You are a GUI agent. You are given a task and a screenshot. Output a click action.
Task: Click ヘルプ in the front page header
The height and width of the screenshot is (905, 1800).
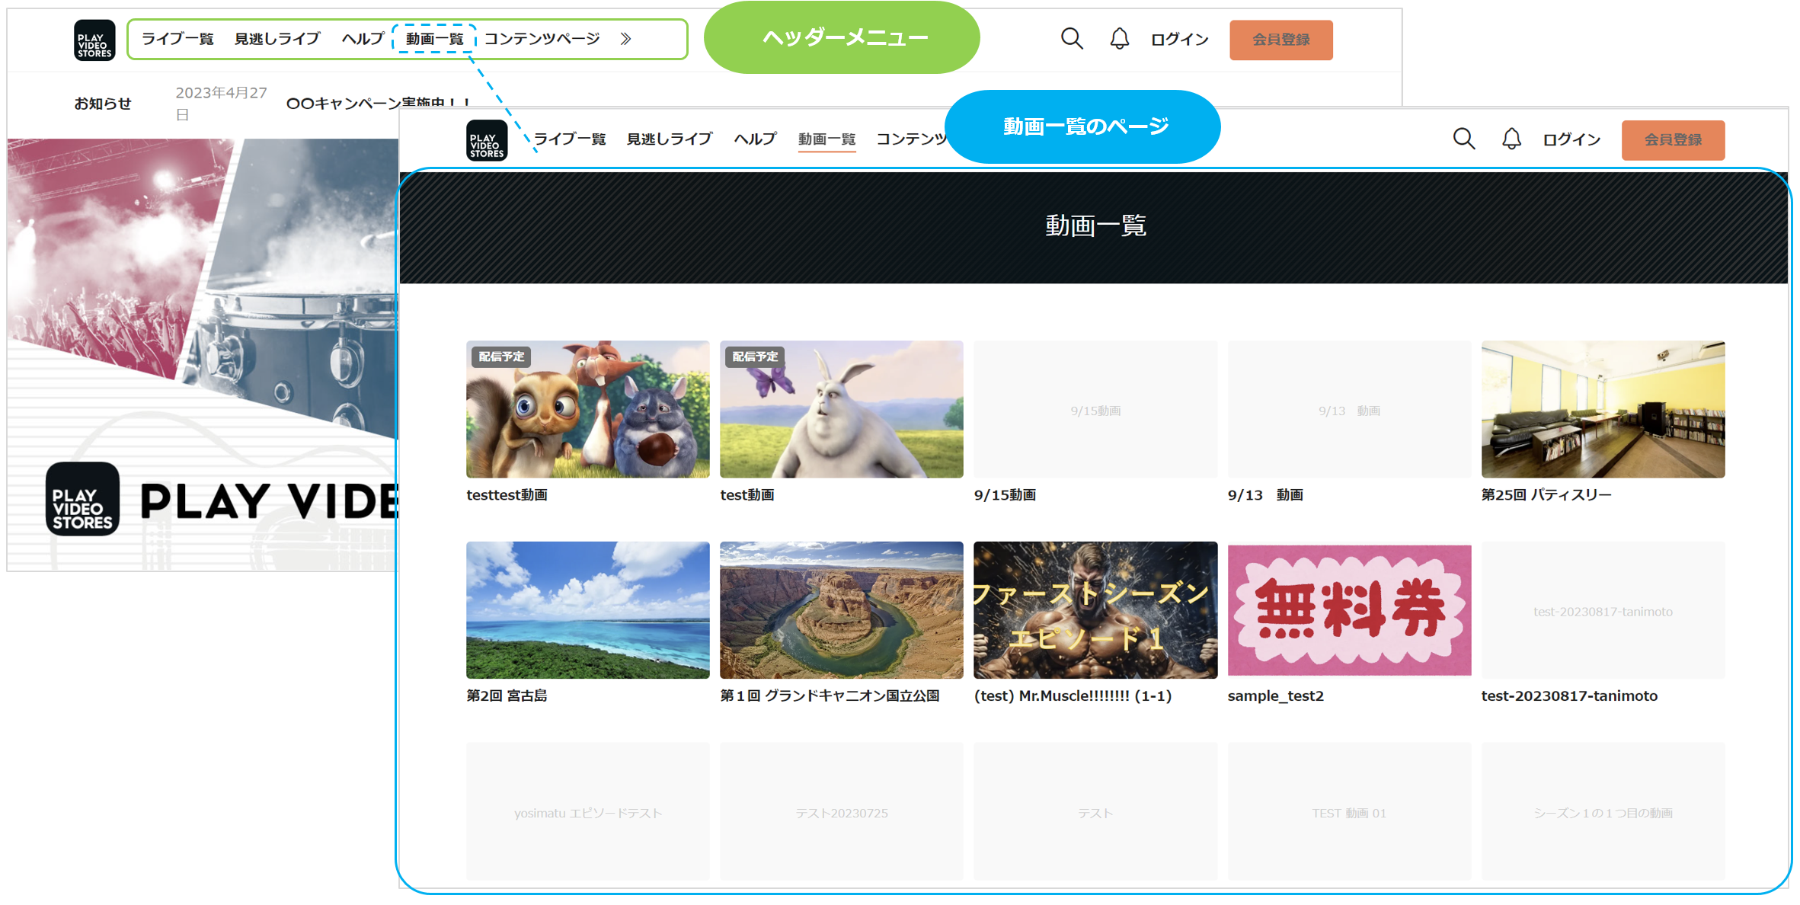[754, 139]
